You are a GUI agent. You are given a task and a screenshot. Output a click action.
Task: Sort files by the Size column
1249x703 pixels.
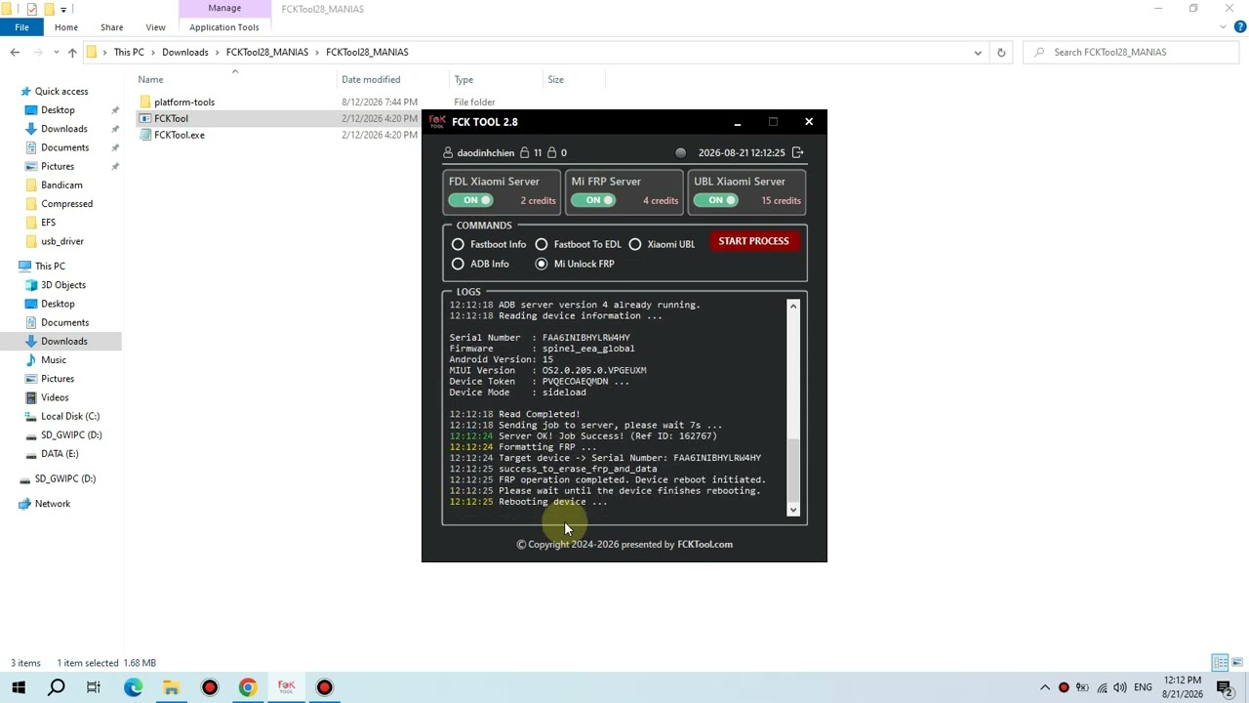coord(555,79)
